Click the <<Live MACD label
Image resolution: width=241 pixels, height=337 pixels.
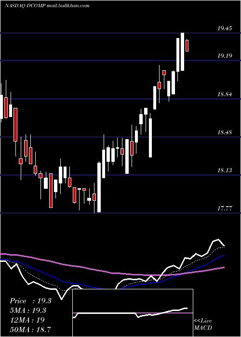point(203,324)
